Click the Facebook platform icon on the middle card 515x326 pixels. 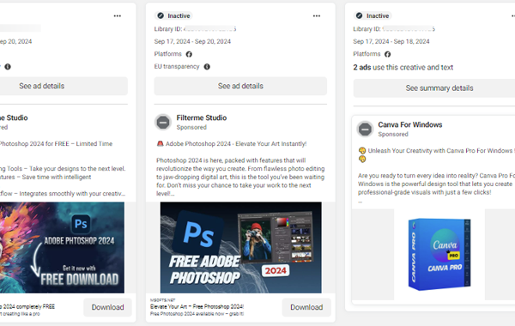click(x=189, y=54)
